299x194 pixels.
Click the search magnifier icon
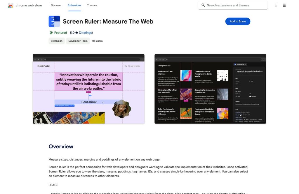coord(203,5)
